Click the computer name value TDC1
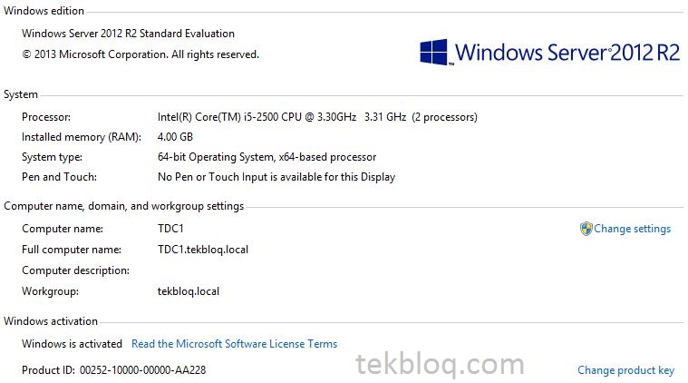 point(170,229)
